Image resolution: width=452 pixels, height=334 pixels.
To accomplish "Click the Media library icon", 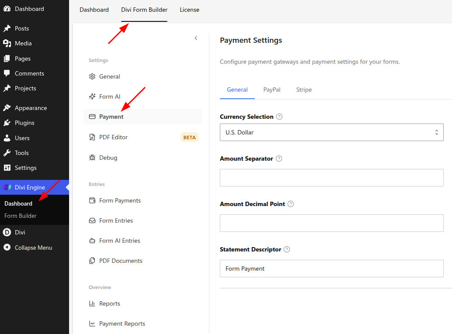I will 7,43.
